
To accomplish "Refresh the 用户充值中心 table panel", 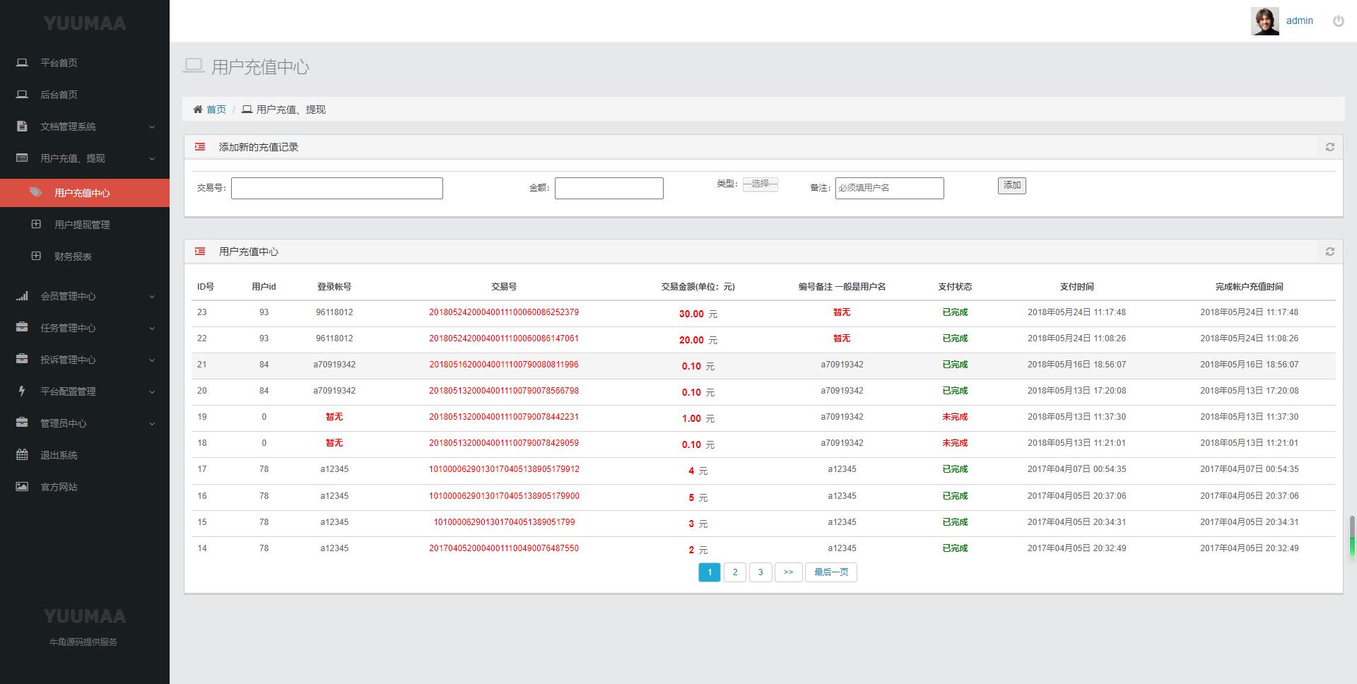I will pyautogui.click(x=1329, y=252).
